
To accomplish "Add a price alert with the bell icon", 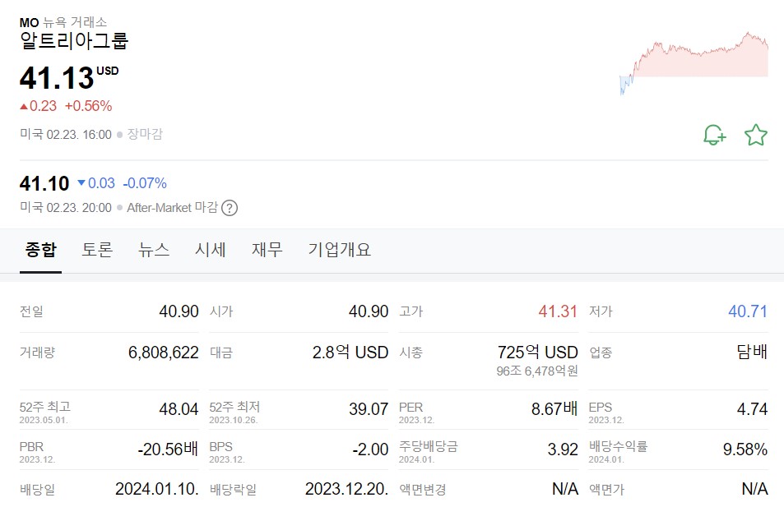I will [715, 135].
